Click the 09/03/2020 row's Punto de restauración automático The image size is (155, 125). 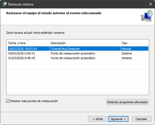(73, 53)
